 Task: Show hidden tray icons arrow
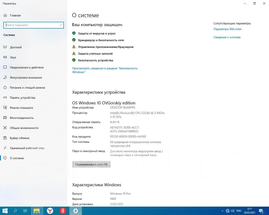coord(222,211)
